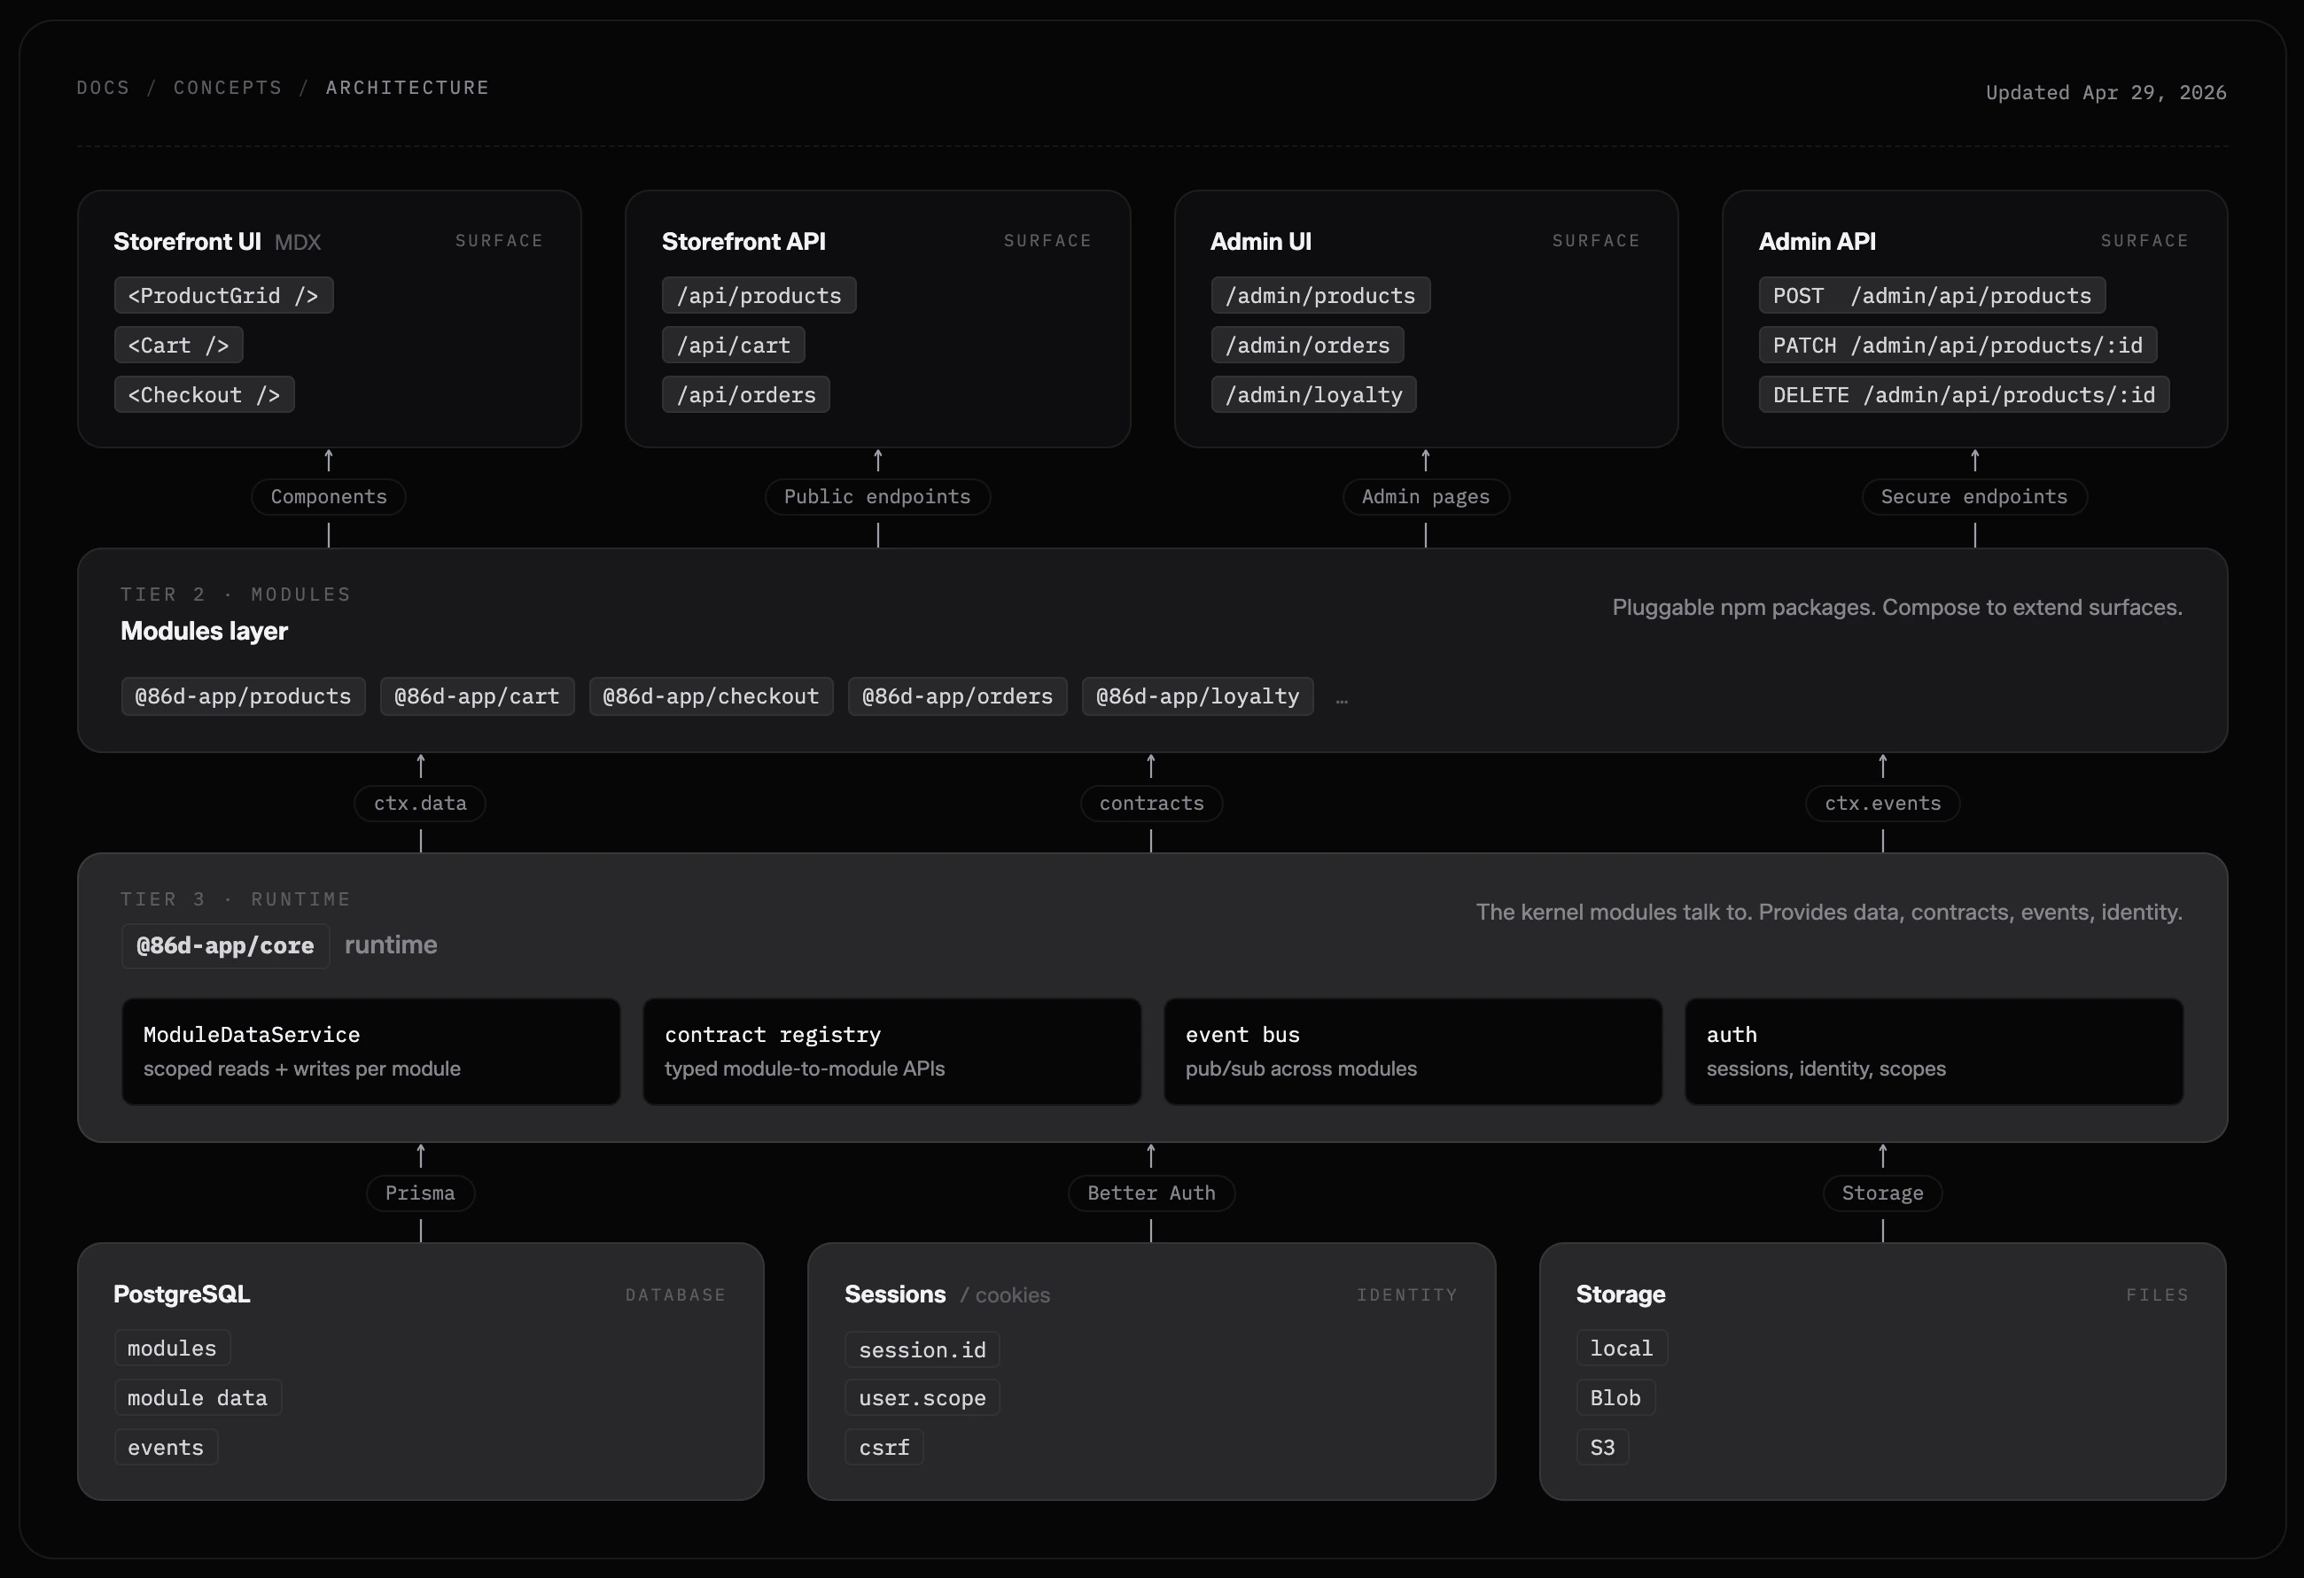Click the Secure endpoints connector label
Screen dimensions: 2304x1578
[x=1973, y=496]
